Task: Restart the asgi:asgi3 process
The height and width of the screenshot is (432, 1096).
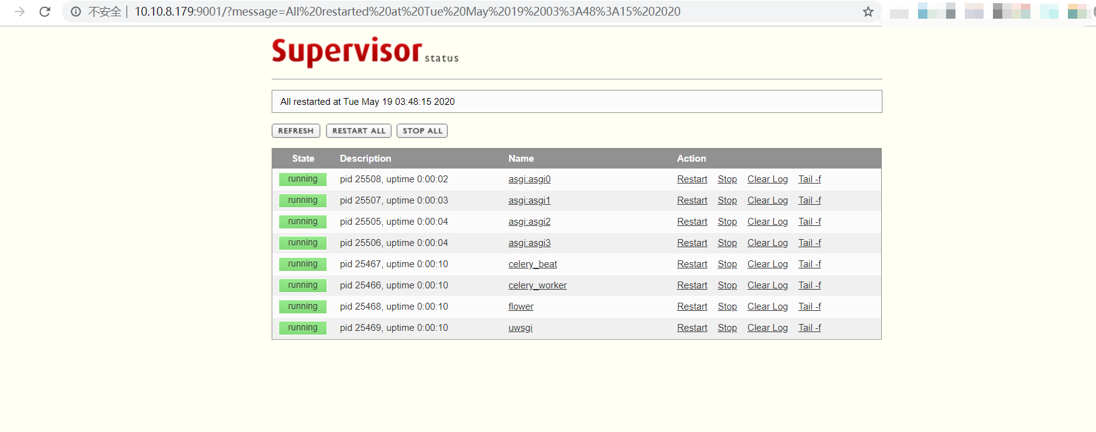Action: 692,243
